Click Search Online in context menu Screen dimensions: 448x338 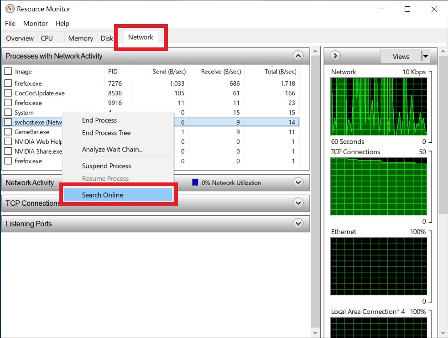pyautogui.click(x=117, y=195)
